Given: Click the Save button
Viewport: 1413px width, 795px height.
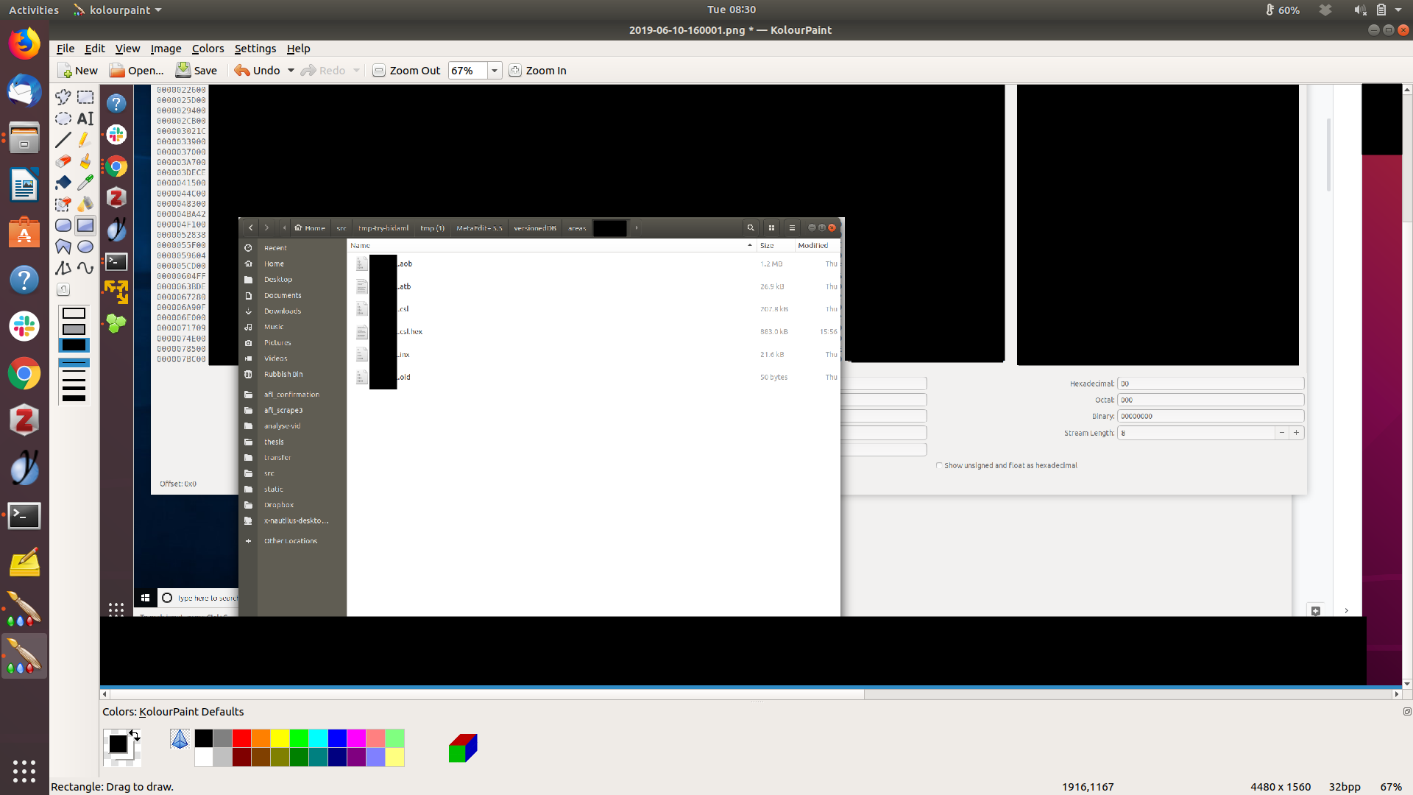Looking at the screenshot, I should pyautogui.click(x=196, y=71).
